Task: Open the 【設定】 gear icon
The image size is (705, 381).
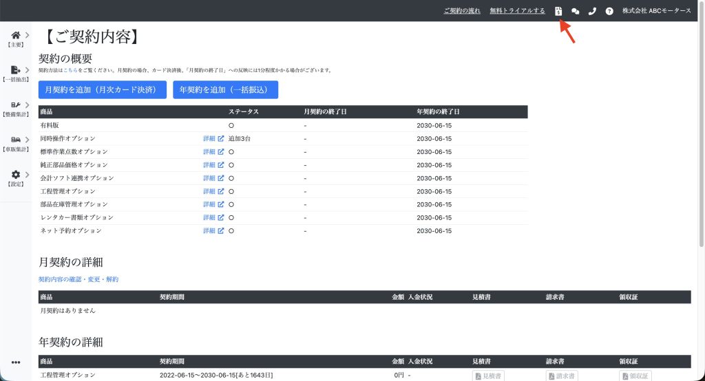Action: 16,175
